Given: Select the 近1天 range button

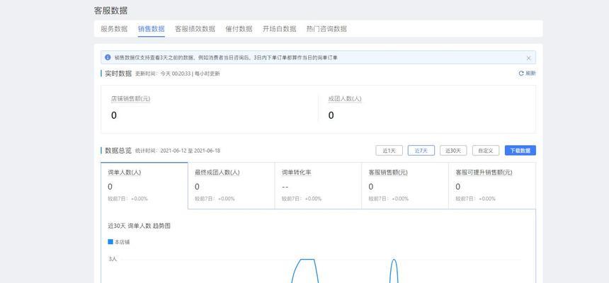Looking at the screenshot, I should click(389, 151).
